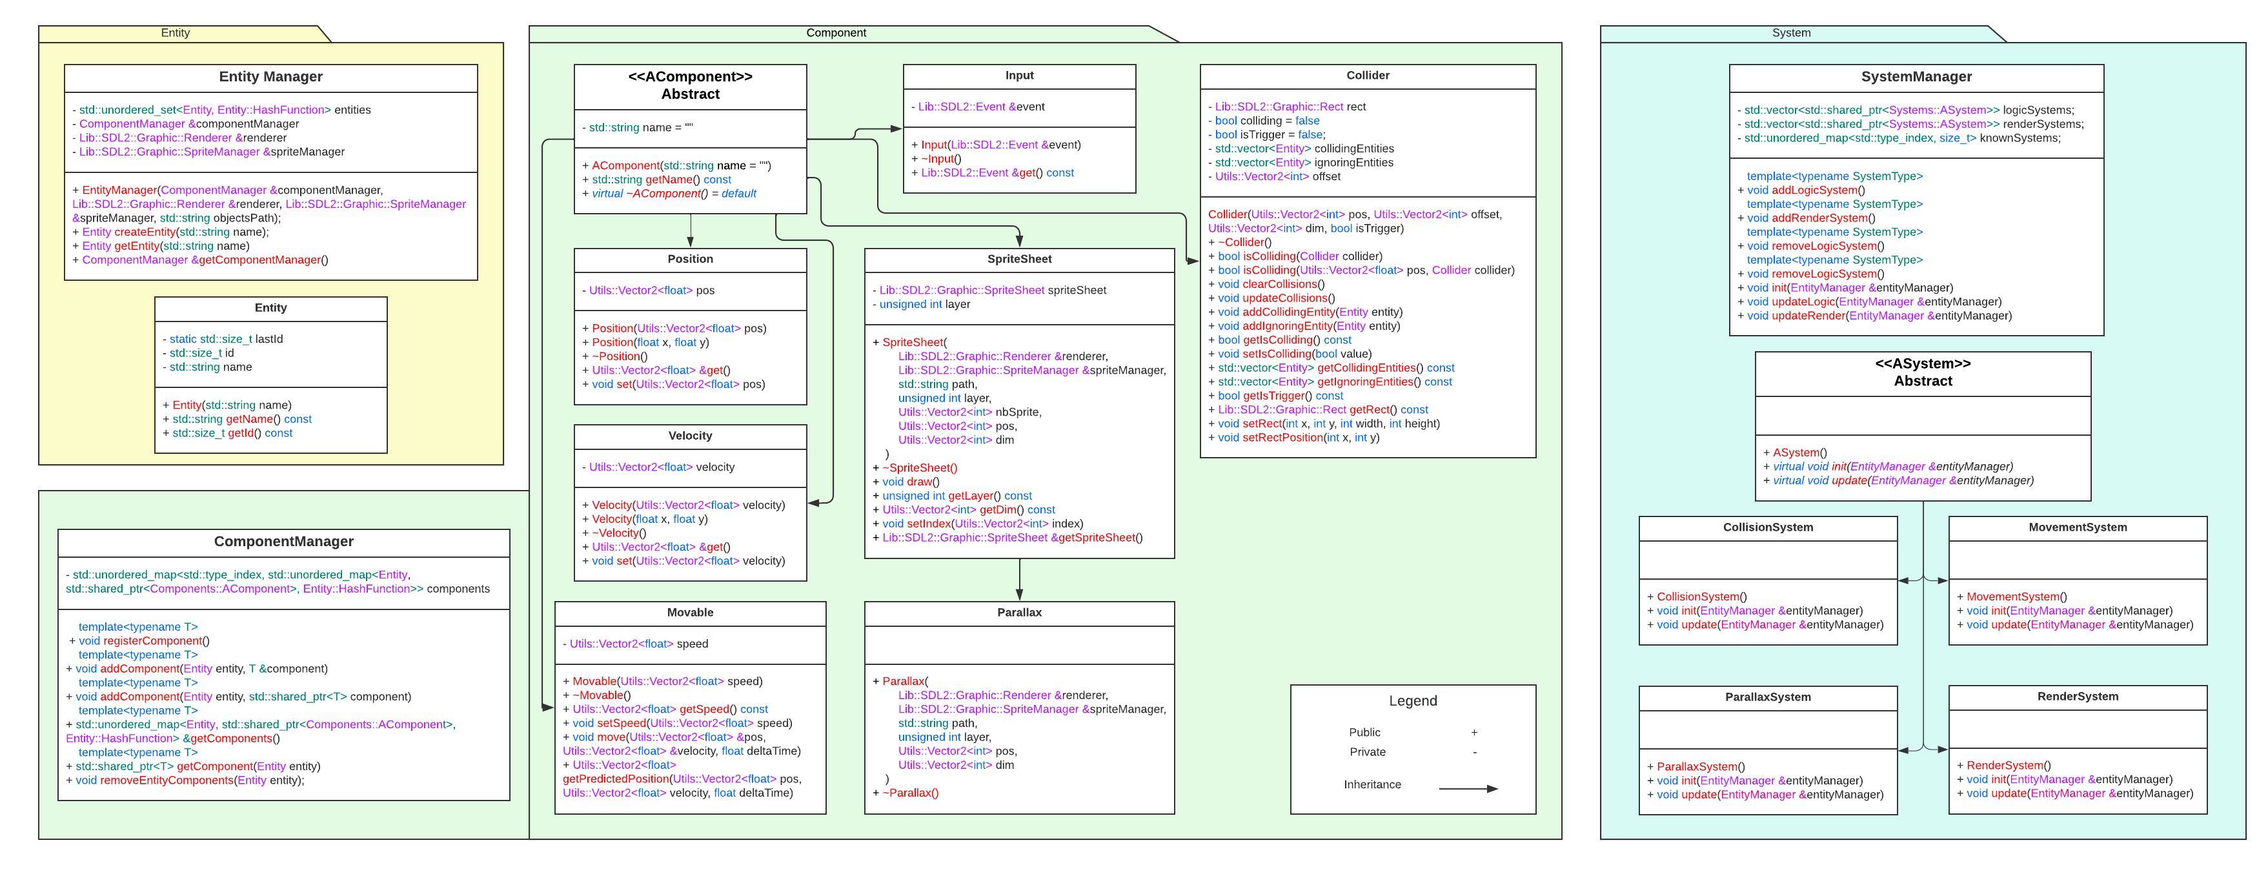This screenshot has width=2268, height=878.
Task: Select the AComponent Abstract class header
Action: coord(690,85)
